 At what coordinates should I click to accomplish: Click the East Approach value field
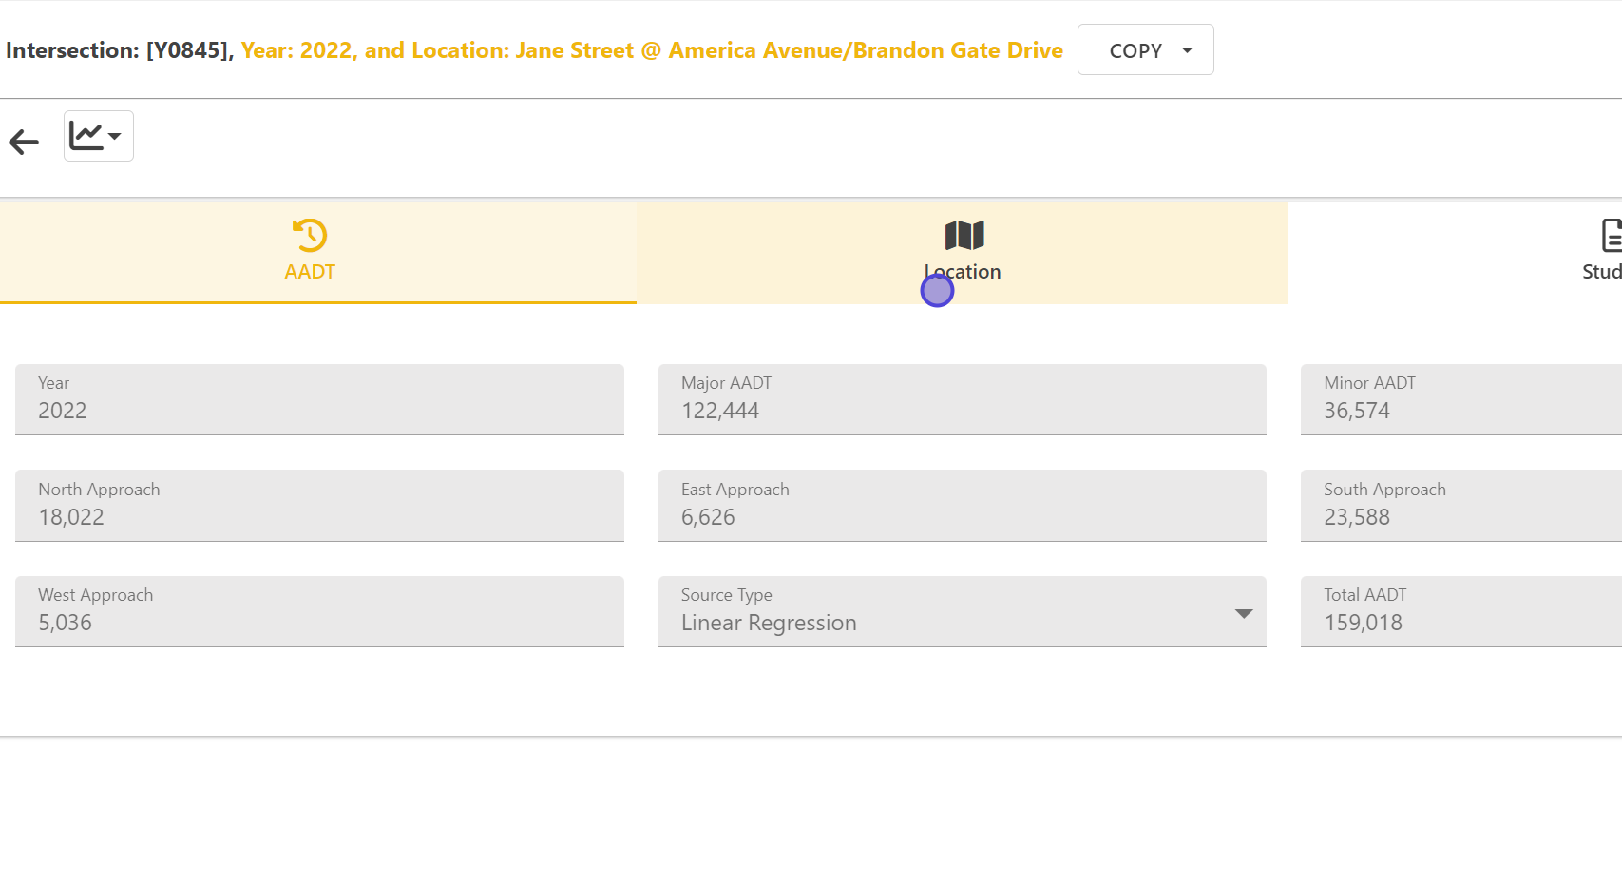pos(962,506)
